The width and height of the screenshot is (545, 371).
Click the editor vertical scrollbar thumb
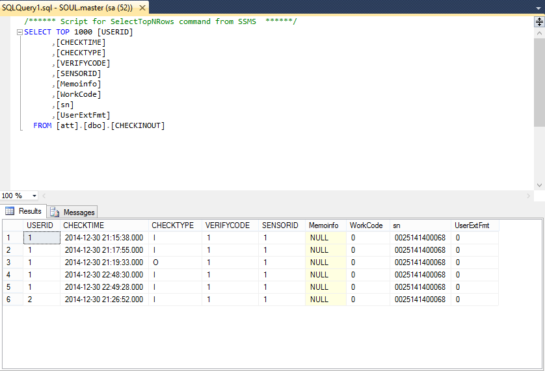click(x=539, y=83)
